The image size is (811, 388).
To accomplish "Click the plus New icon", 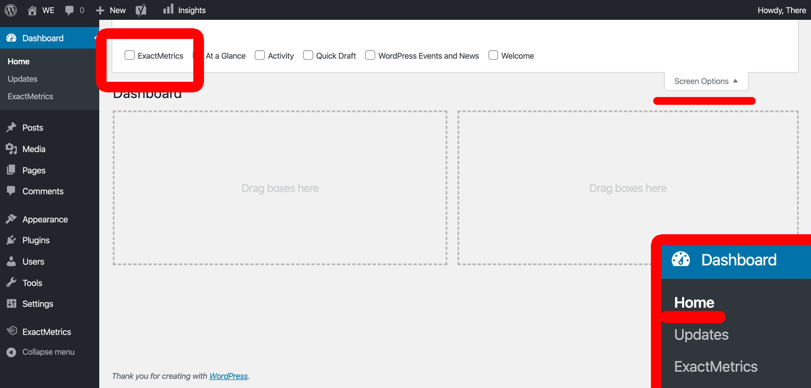I will 100,10.
